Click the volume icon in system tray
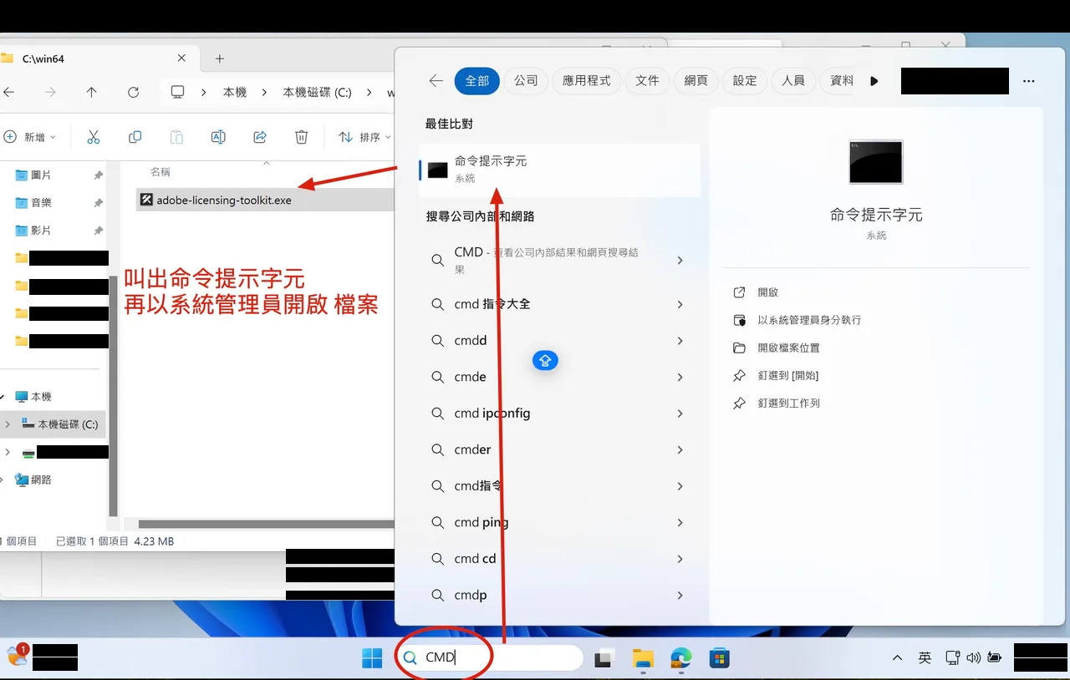The height and width of the screenshot is (680, 1070). 973,658
